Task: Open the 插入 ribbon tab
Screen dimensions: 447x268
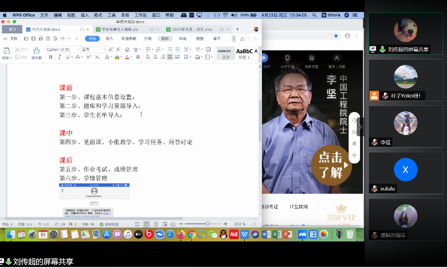Action: [110, 39]
